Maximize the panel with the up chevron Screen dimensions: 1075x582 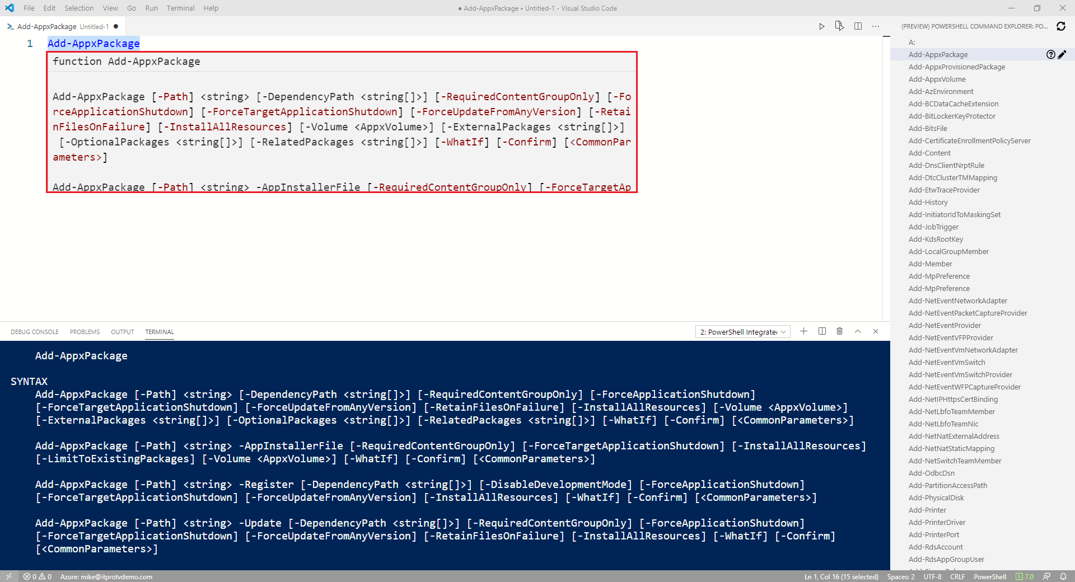tap(858, 331)
